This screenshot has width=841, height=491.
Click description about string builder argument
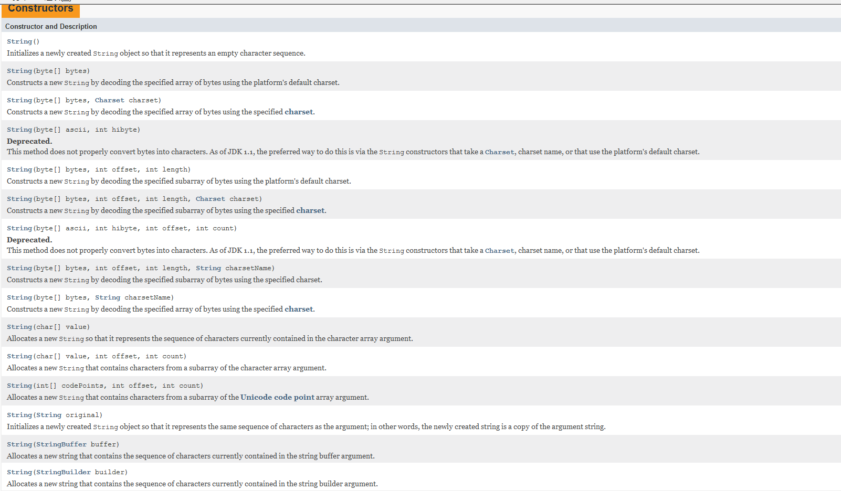click(x=192, y=484)
